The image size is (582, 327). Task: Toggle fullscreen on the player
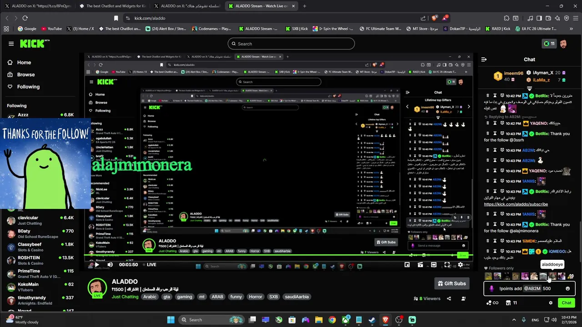447,265
